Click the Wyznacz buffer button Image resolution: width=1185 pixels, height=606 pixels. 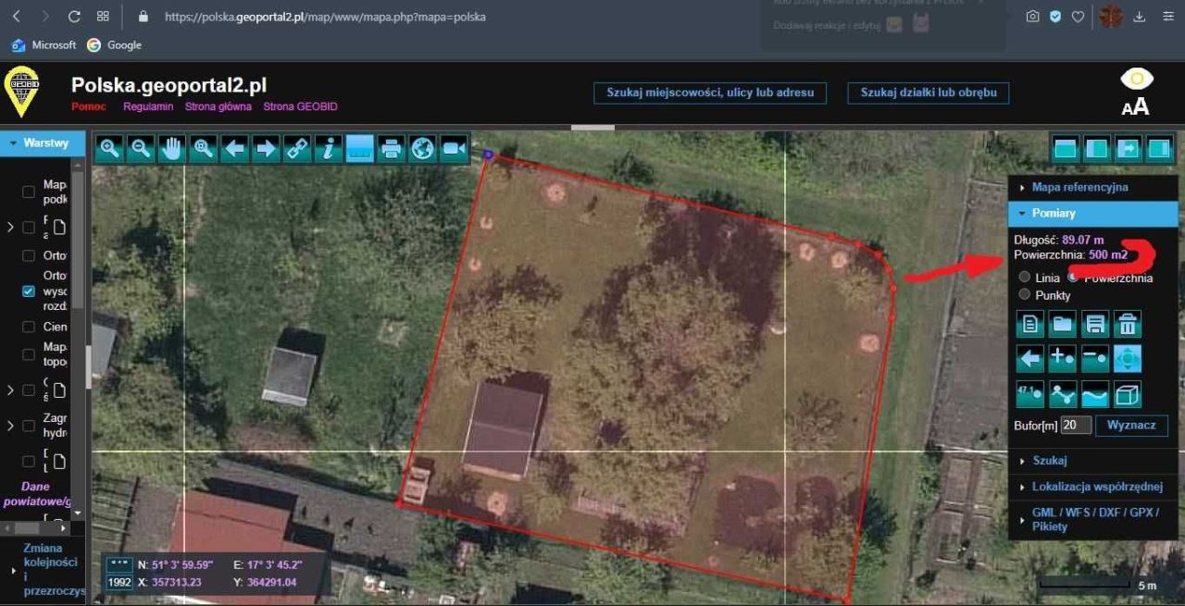coord(1131,425)
